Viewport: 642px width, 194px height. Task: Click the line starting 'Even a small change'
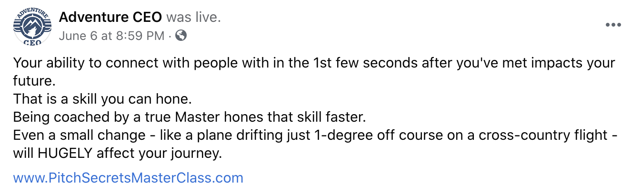pos(316,136)
